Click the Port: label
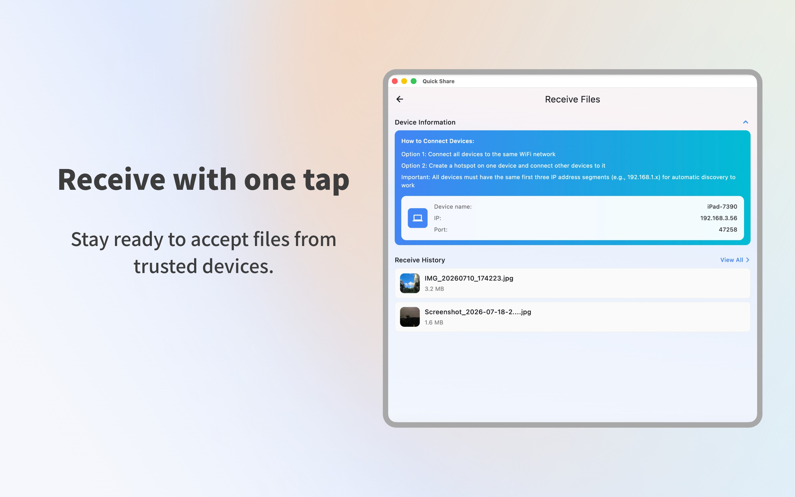 [x=441, y=230]
